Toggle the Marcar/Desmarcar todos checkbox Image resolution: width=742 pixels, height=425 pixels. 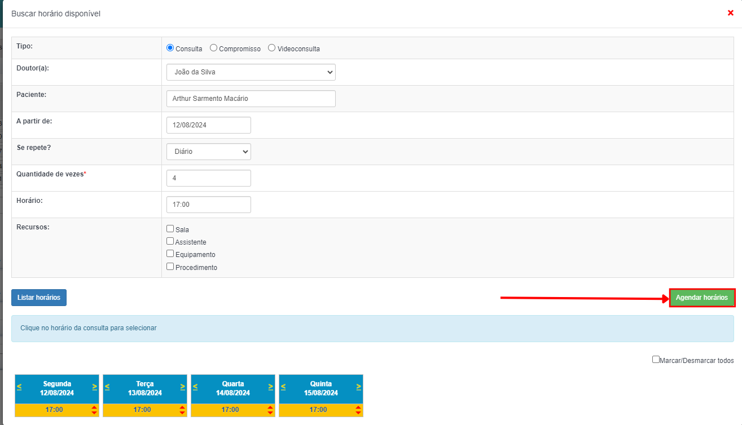tap(656, 360)
